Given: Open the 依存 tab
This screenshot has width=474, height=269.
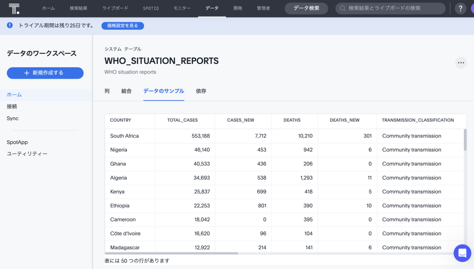Looking at the screenshot, I should [x=201, y=91].
